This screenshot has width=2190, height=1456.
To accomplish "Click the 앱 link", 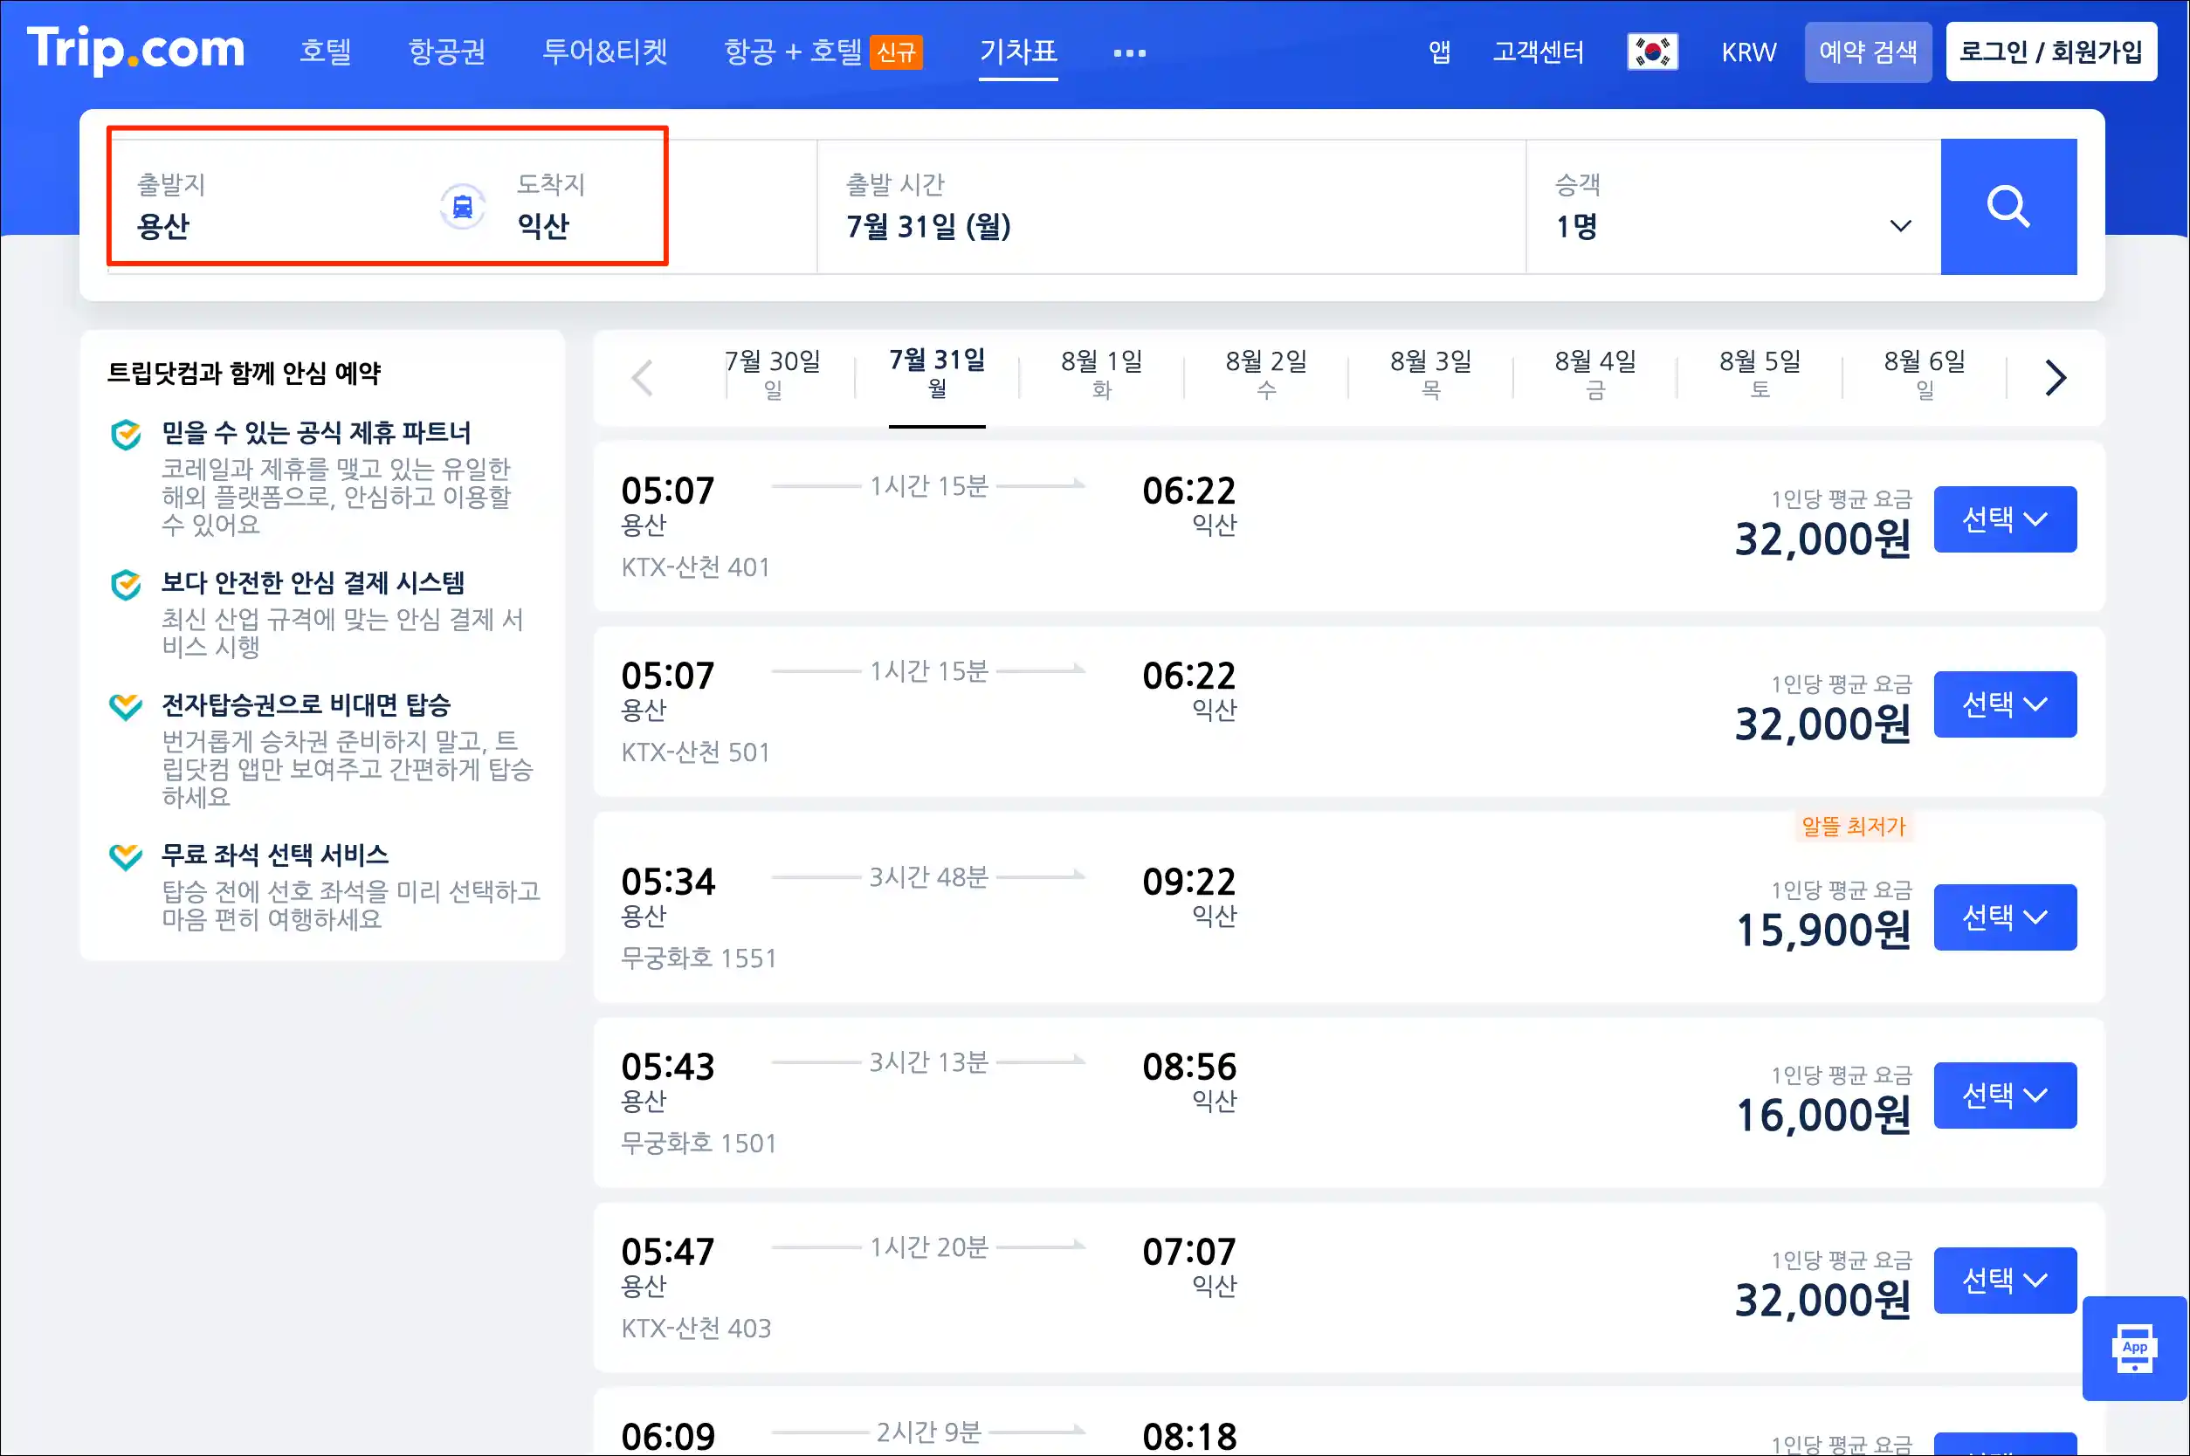I will click(x=1439, y=52).
